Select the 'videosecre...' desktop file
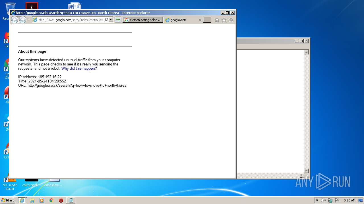Screen dimensions: 364x204 [53, 183]
